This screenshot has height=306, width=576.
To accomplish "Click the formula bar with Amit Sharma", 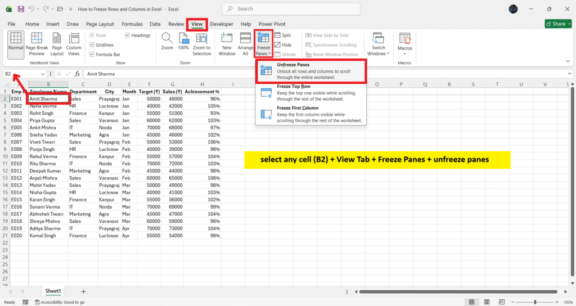I will tap(325, 74).
